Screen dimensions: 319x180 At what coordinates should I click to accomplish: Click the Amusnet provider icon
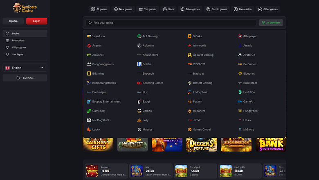coord(89,55)
